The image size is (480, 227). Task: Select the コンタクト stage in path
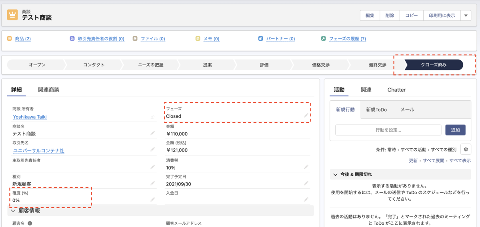(x=94, y=65)
